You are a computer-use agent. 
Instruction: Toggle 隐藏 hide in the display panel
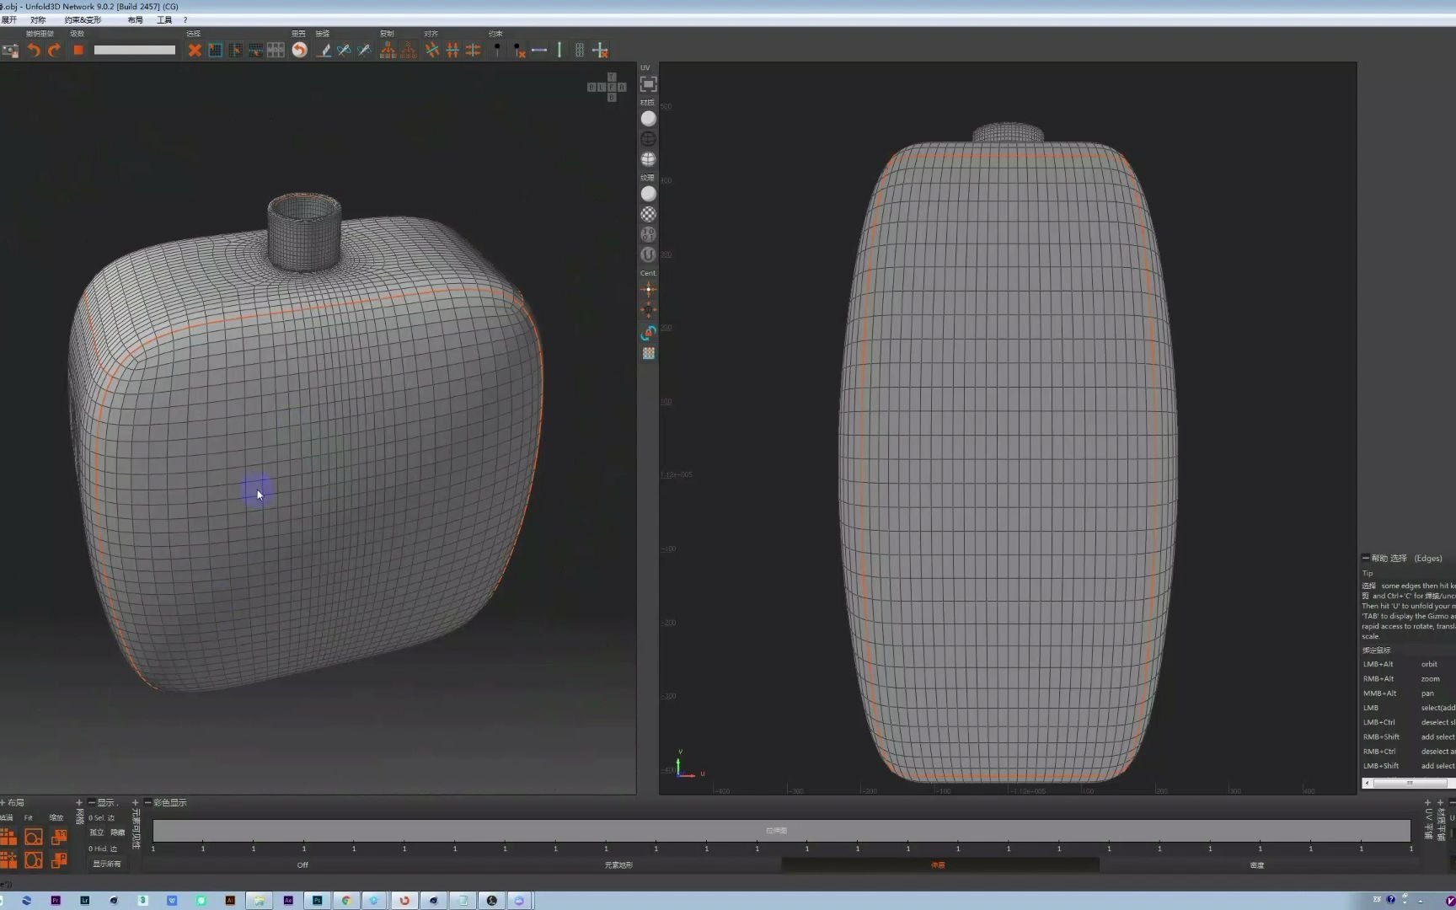coord(118,832)
